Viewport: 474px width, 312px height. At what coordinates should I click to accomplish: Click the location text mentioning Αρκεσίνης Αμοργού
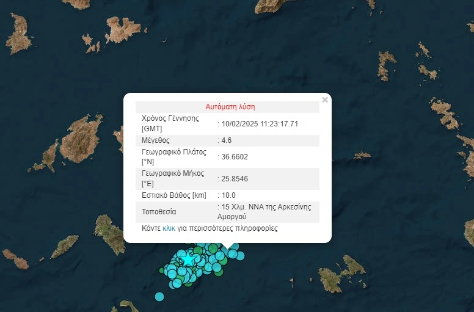coord(266,212)
